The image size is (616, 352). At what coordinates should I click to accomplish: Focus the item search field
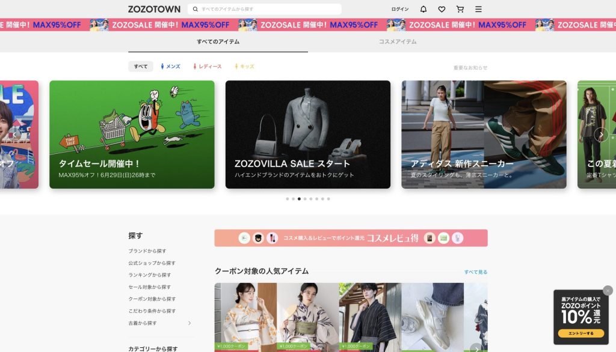(265, 9)
